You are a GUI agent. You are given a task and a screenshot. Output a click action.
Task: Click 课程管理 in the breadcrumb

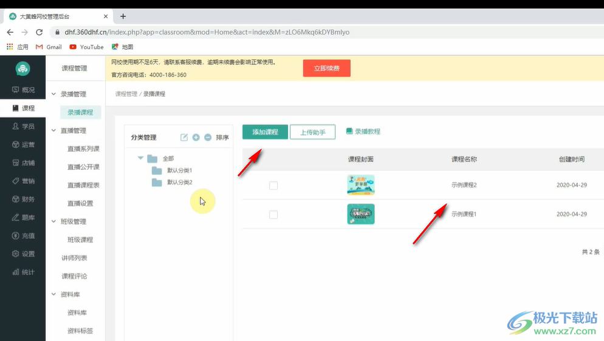coord(126,94)
